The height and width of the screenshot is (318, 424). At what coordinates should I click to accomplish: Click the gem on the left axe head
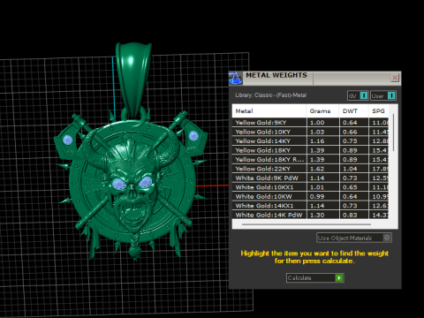click(x=68, y=140)
